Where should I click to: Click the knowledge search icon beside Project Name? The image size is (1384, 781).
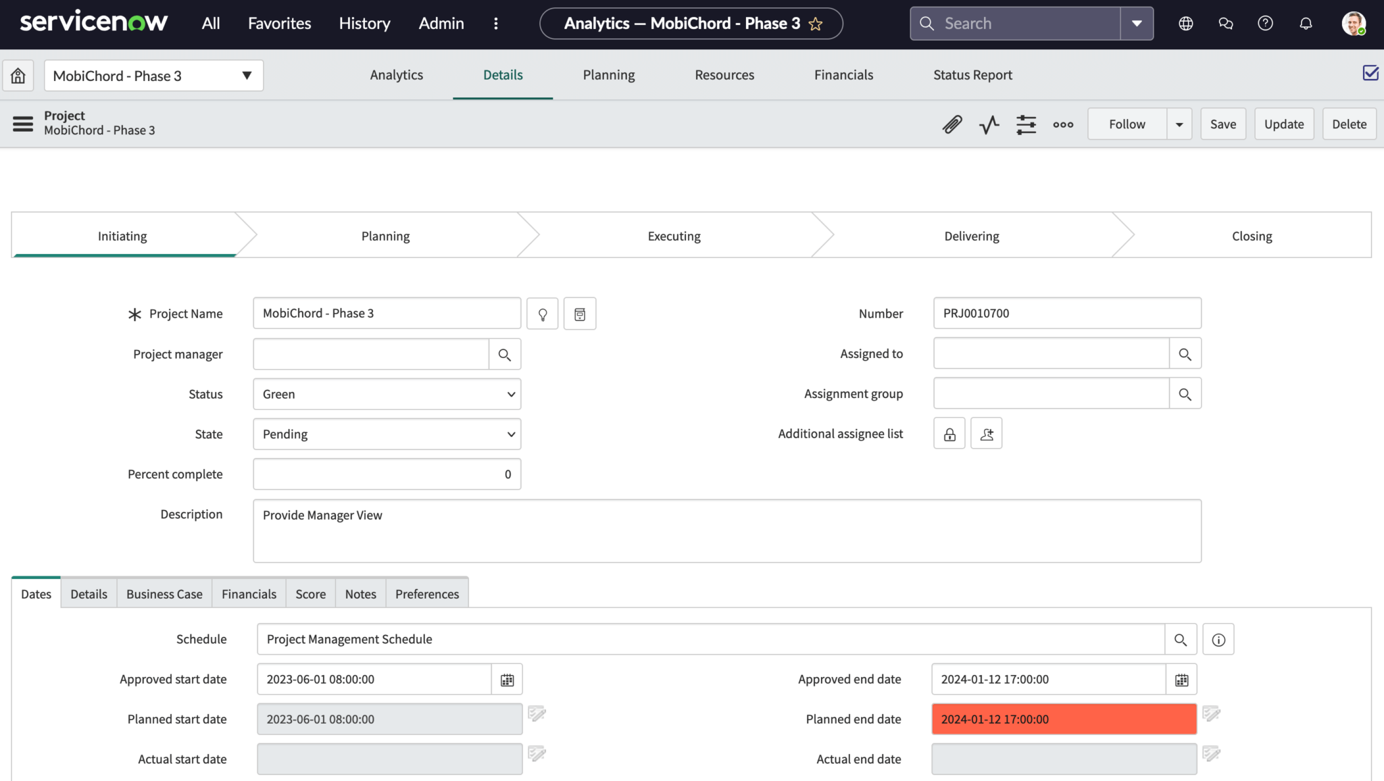coord(580,313)
